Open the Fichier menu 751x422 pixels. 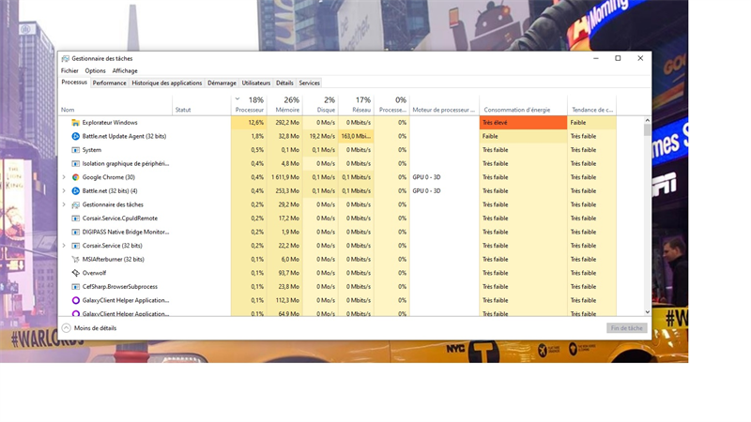click(x=69, y=71)
